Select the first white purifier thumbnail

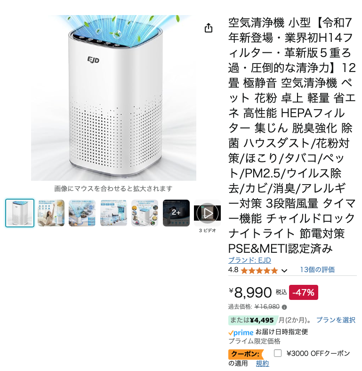(20, 213)
